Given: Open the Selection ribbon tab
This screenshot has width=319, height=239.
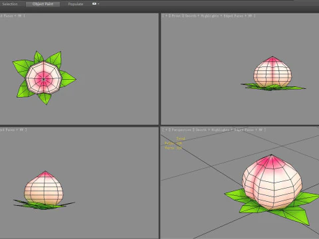Looking at the screenshot, I should pyautogui.click(x=10, y=4).
